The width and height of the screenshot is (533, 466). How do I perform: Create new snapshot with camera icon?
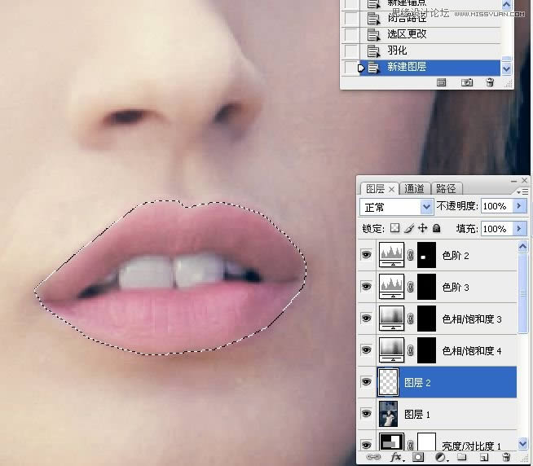point(467,82)
